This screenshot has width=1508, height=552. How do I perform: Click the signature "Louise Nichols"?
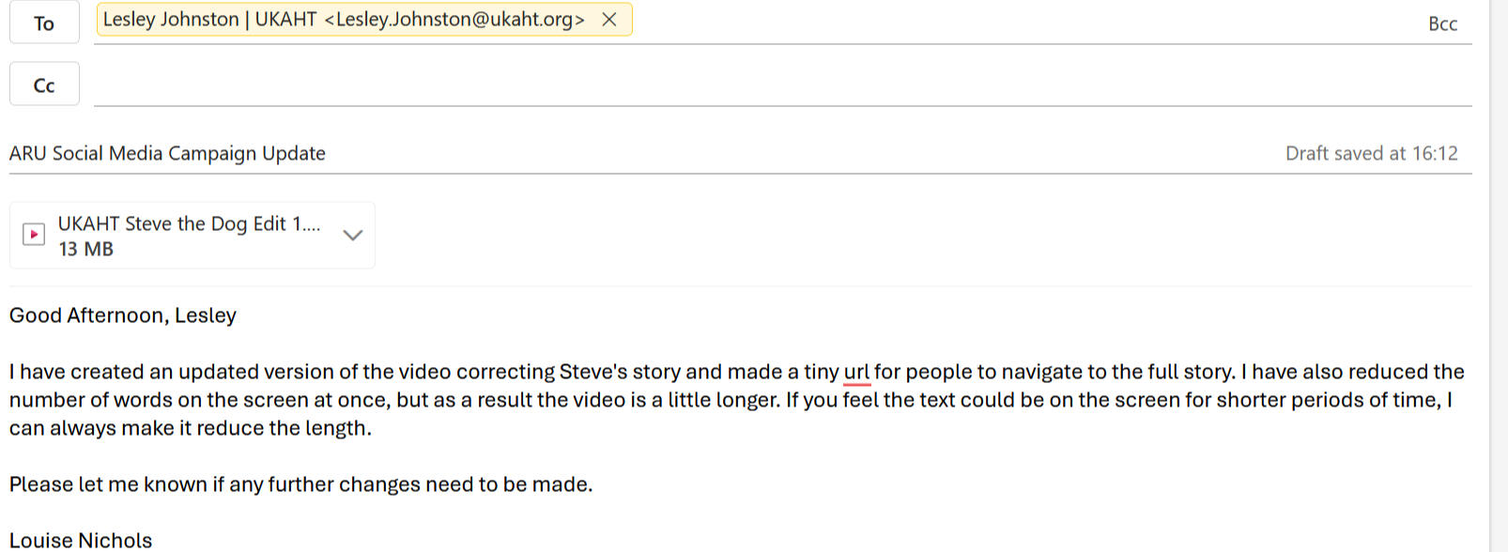tap(81, 540)
